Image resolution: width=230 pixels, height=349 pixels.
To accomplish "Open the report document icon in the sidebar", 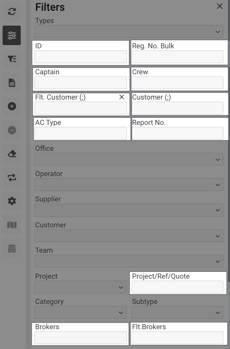I will (x=12, y=83).
